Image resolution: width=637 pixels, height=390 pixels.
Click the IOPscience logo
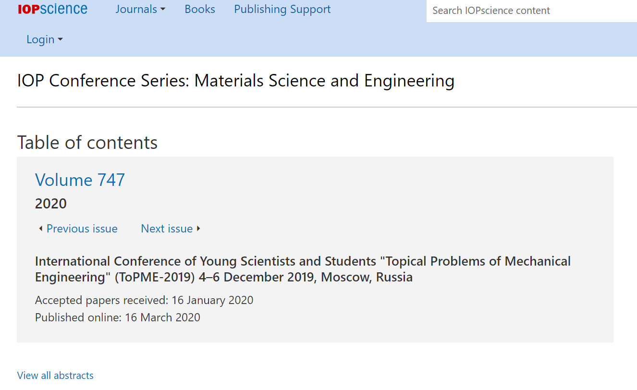pyautogui.click(x=53, y=9)
